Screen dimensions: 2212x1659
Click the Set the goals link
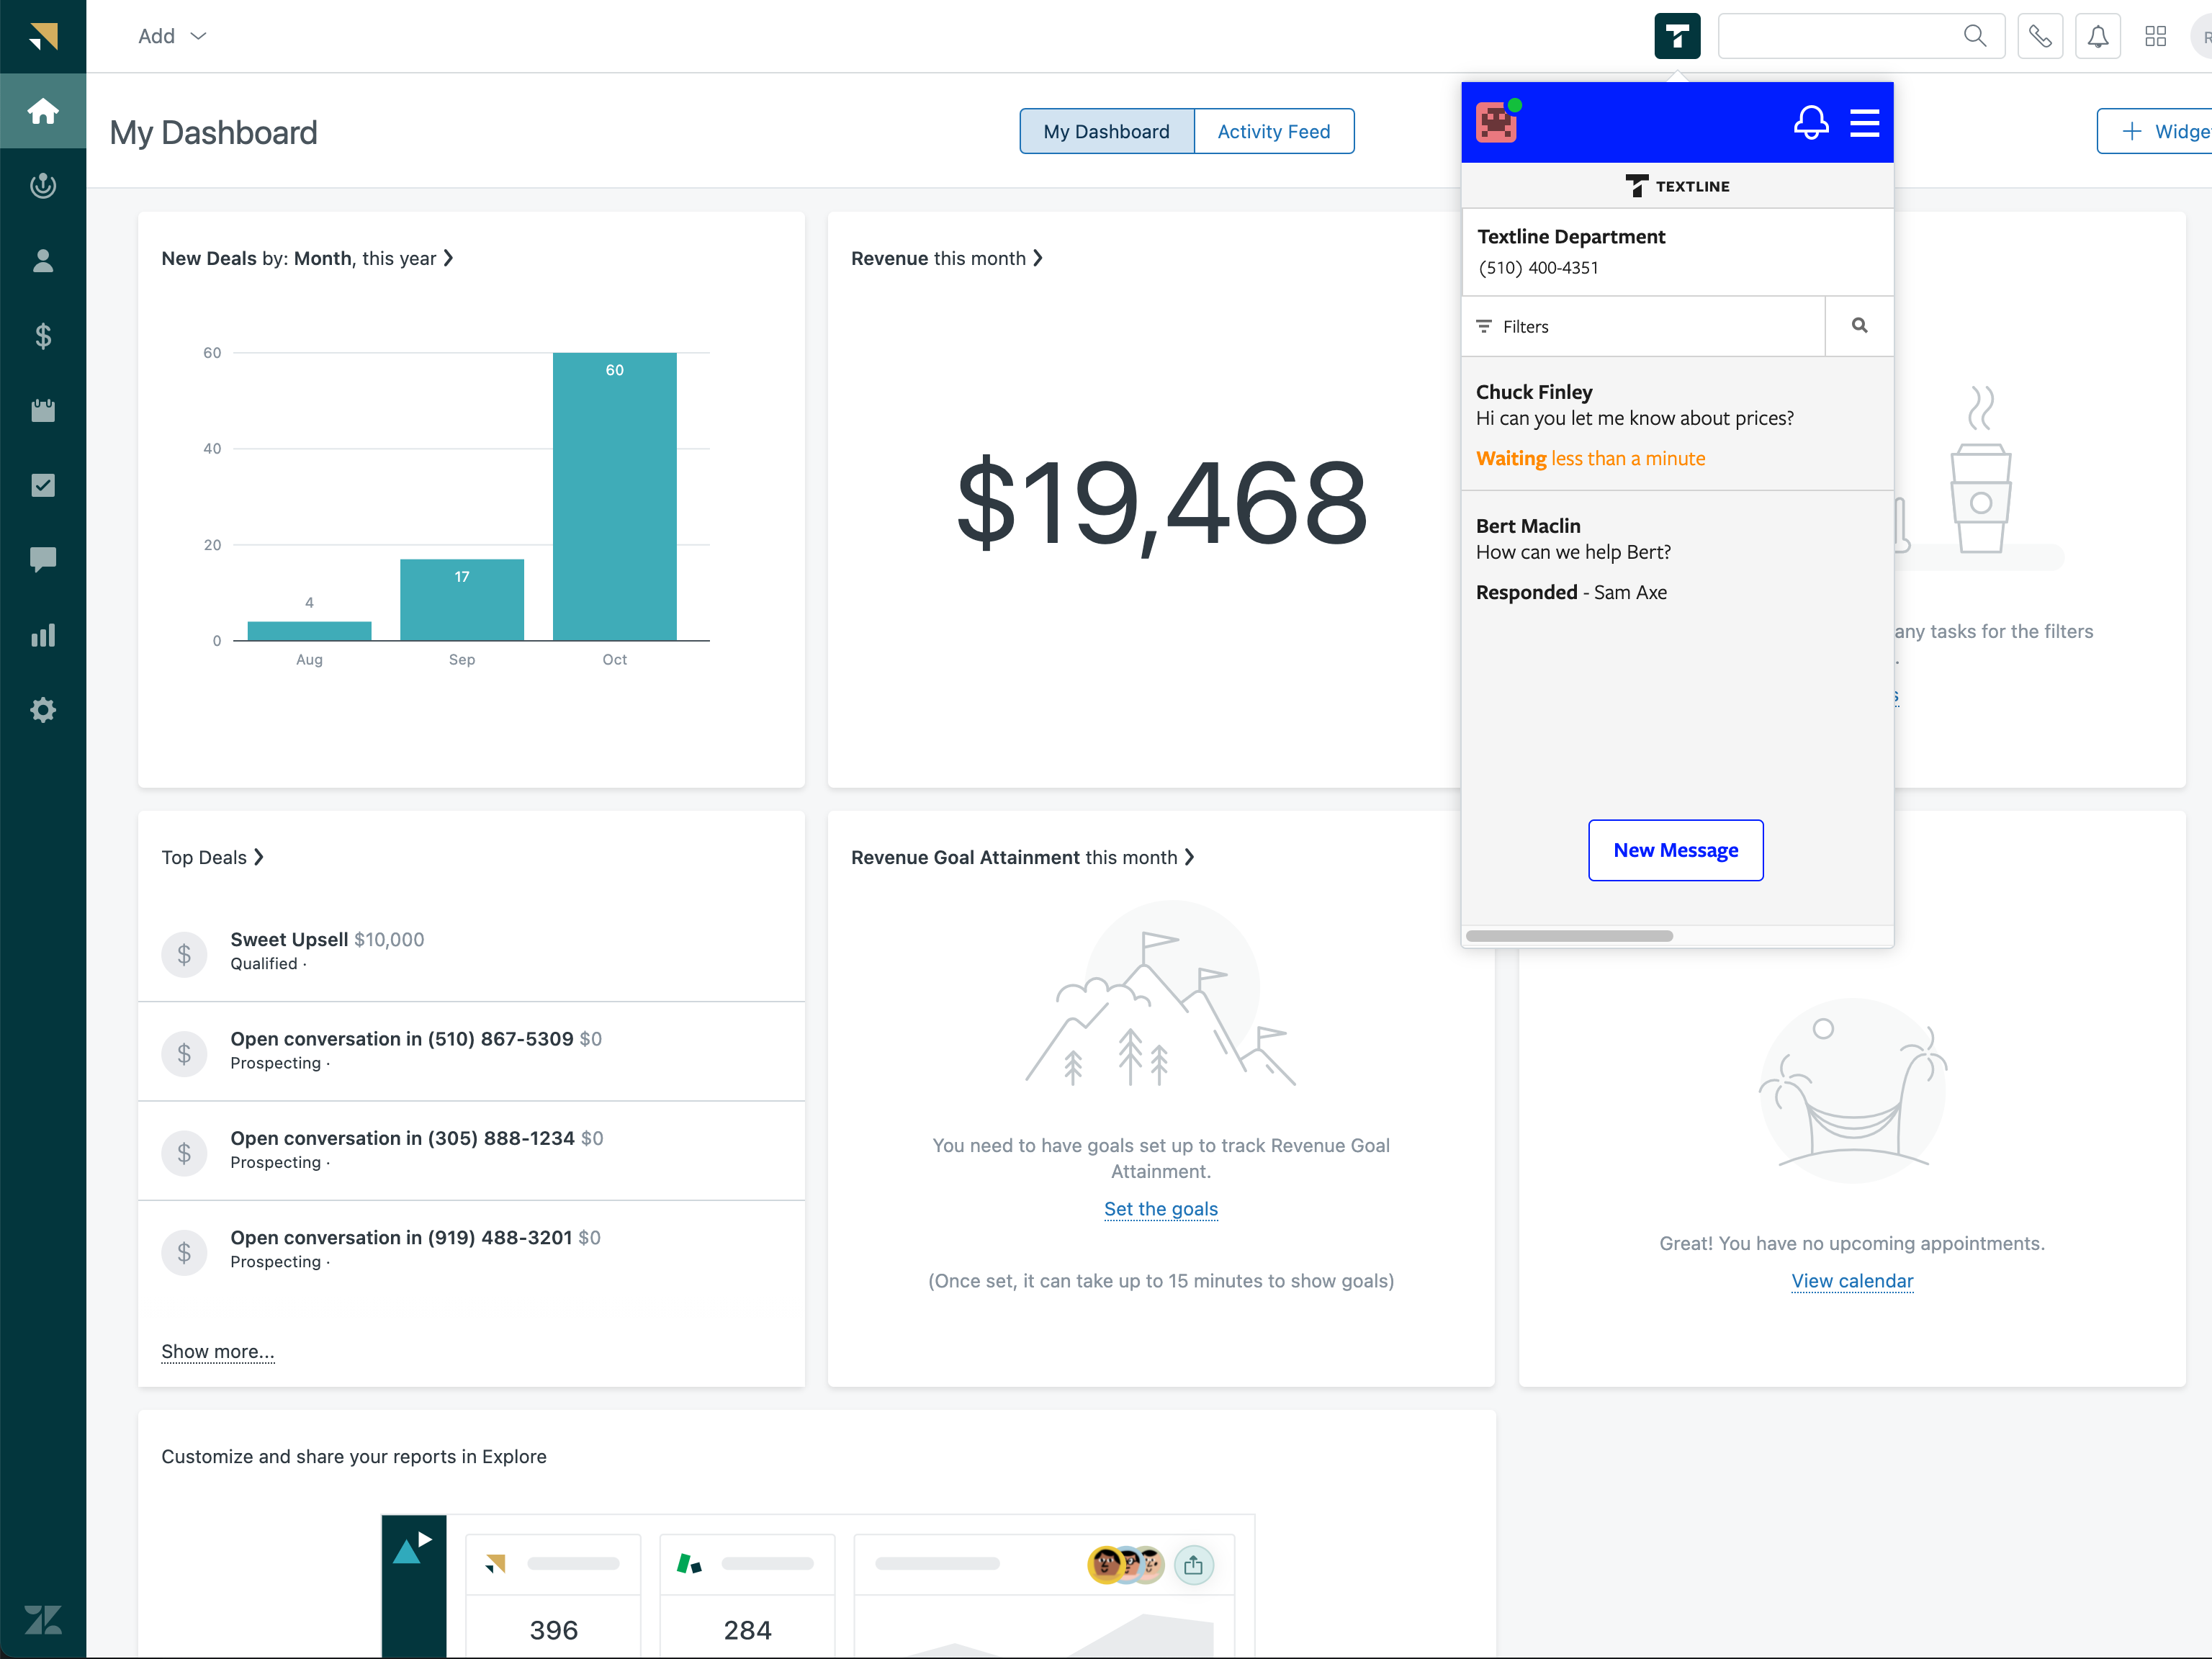(1160, 1209)
